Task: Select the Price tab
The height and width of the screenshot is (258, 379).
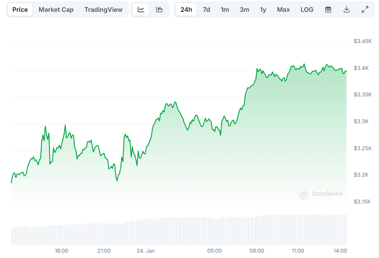Action: (x=20, y=10)
